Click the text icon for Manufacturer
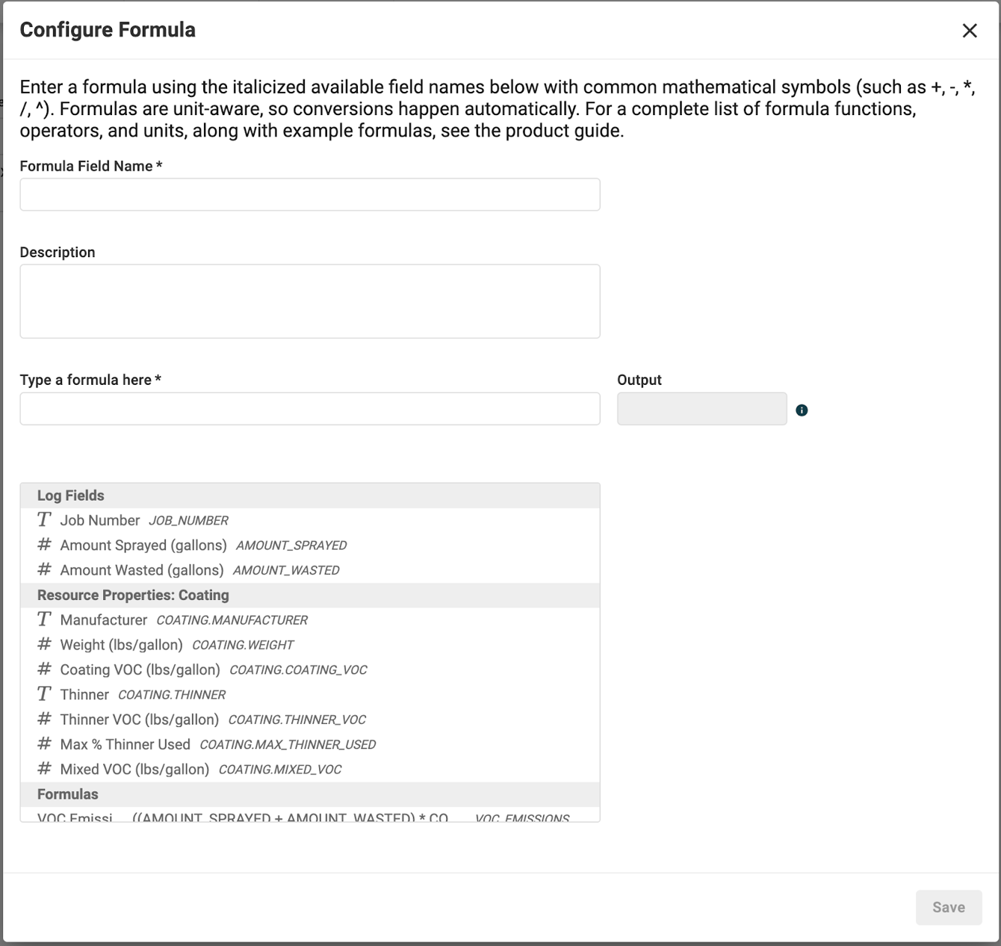This screenshot has height=946, width=1001. pyautogui.click(x=44, y=620)
